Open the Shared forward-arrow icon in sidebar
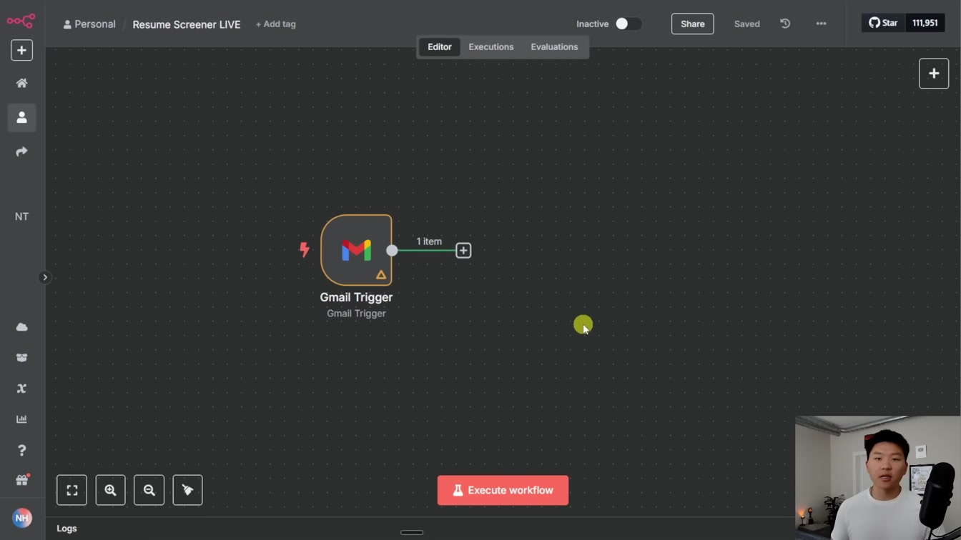Image resolution: width=961 pixels, height=540 pixels. click(x=21, y=151)
